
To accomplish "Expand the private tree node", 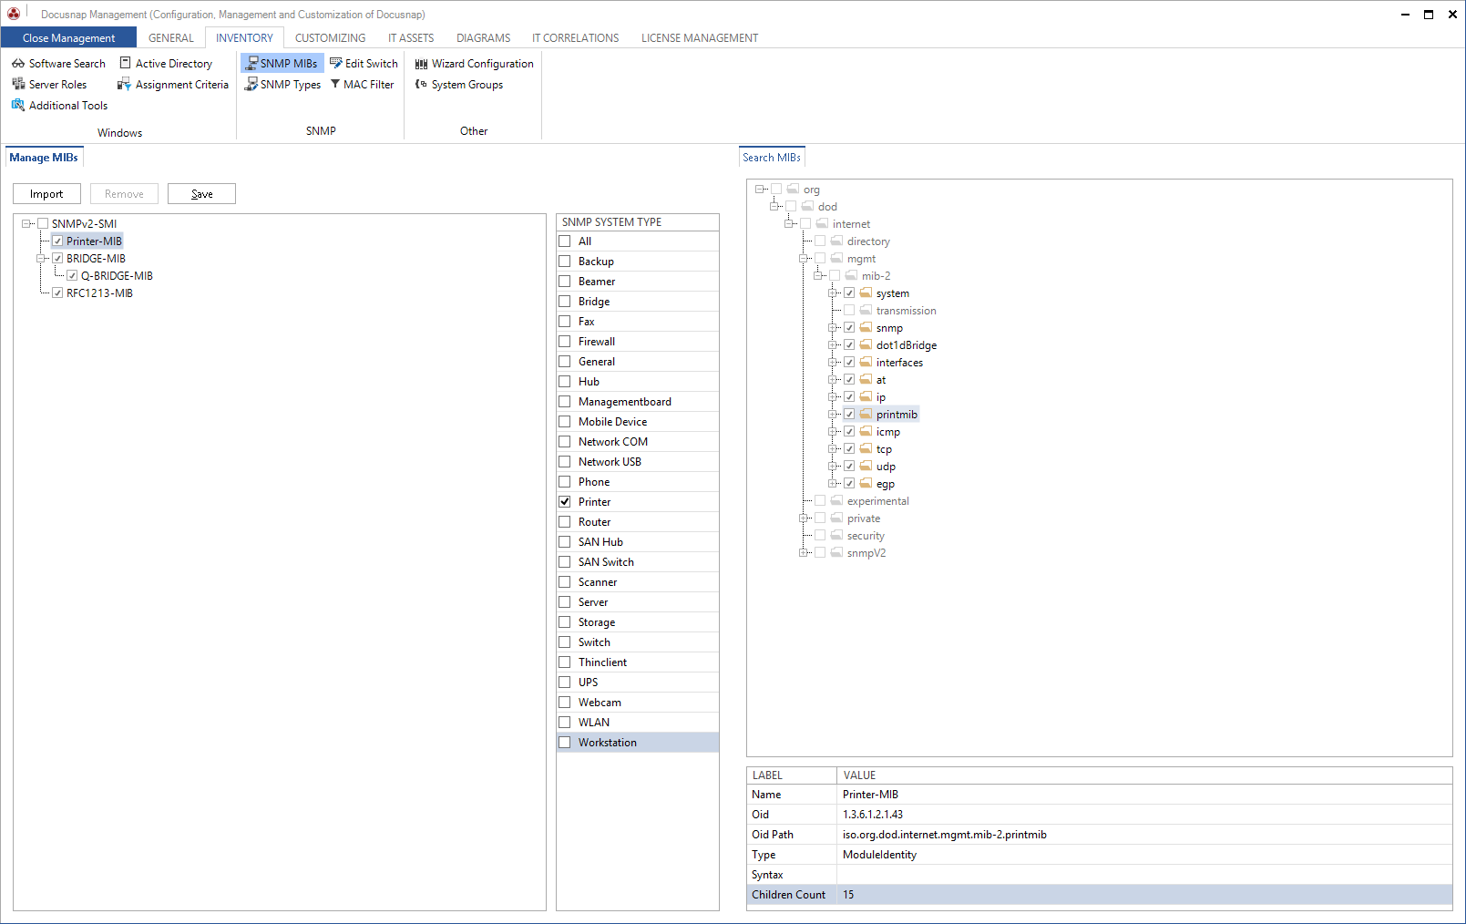I will pos(804,518).
